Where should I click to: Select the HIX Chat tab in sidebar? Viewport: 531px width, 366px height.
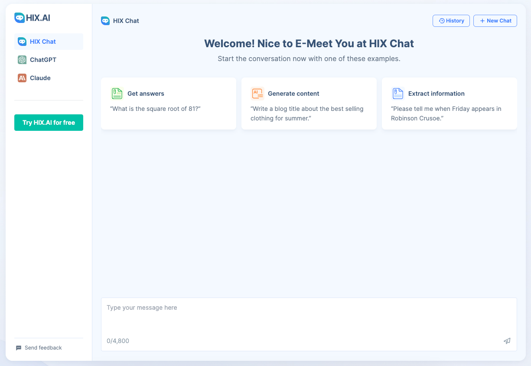(x=42, y=42)
